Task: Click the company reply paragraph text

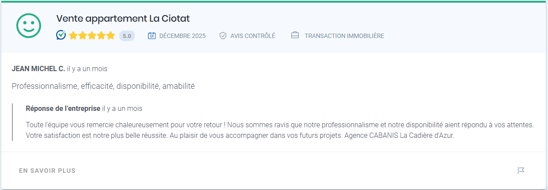Action: tap(279, 130)
